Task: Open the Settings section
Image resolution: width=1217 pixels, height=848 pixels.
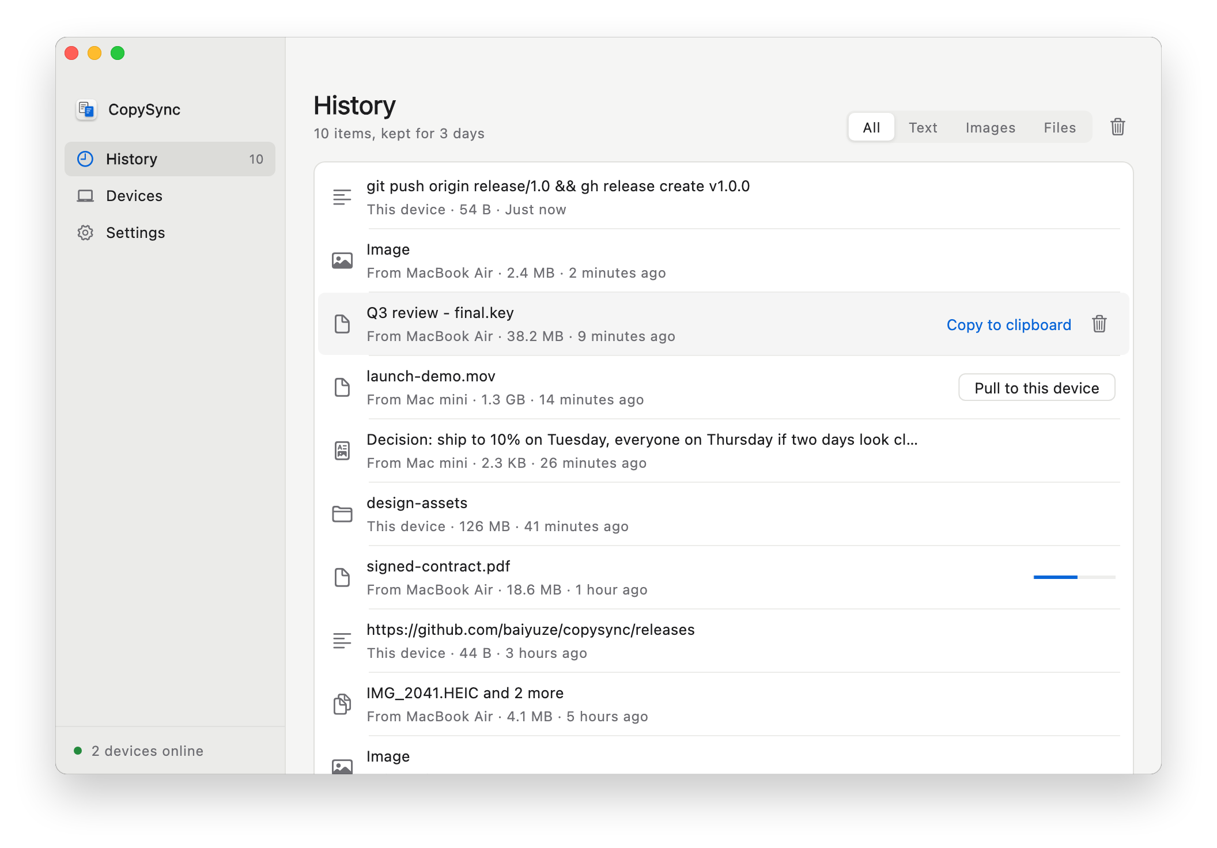Action: [x=170, y=233]
